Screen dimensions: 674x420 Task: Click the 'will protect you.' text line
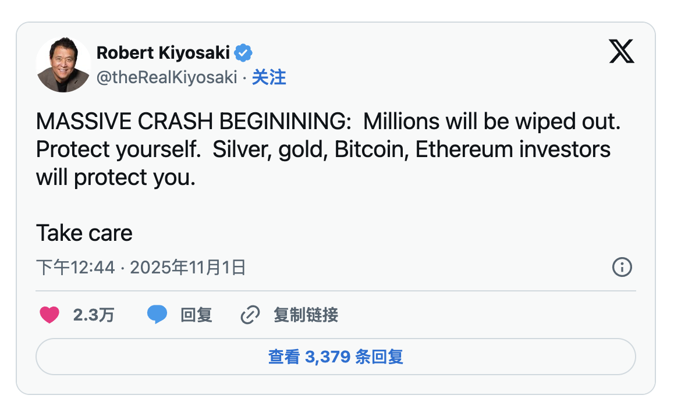115,177
